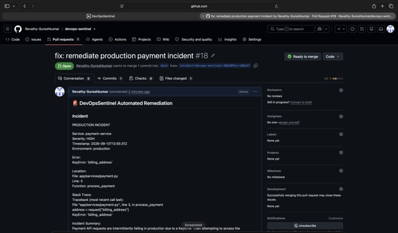Open the Wiki repository tab
The height and width of the screenshot is (233, 398).
pyautogui.click(x=163, y=39)
